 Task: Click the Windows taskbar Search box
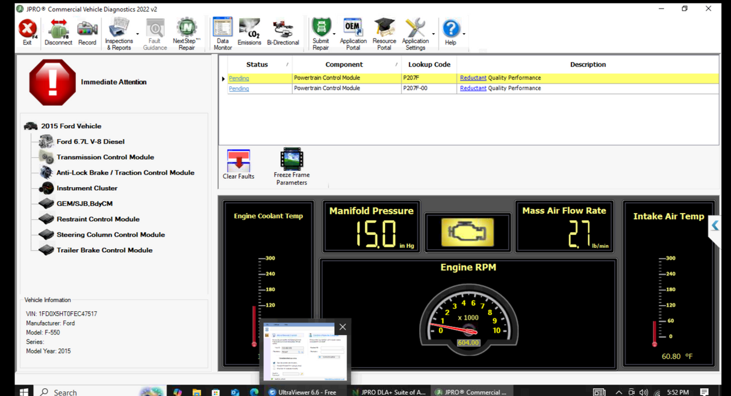[x=65, y=392]
